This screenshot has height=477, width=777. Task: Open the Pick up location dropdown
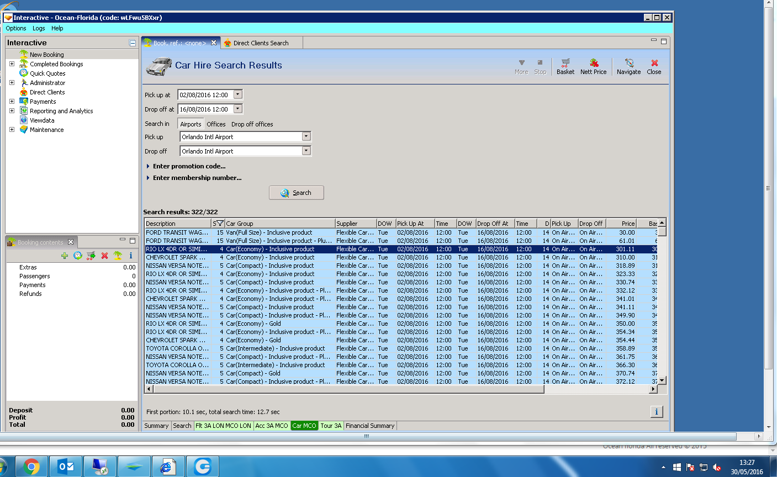coord(306,136)
